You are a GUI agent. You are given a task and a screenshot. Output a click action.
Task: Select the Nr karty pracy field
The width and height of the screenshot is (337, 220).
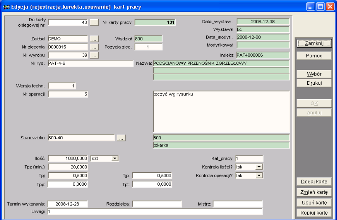coord(155,22)
